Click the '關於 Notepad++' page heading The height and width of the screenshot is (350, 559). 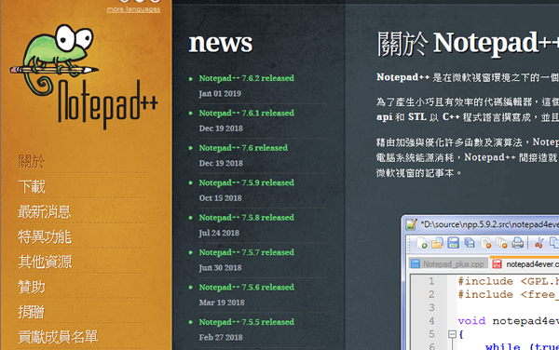pyautogui.click(x=468, y=44)
